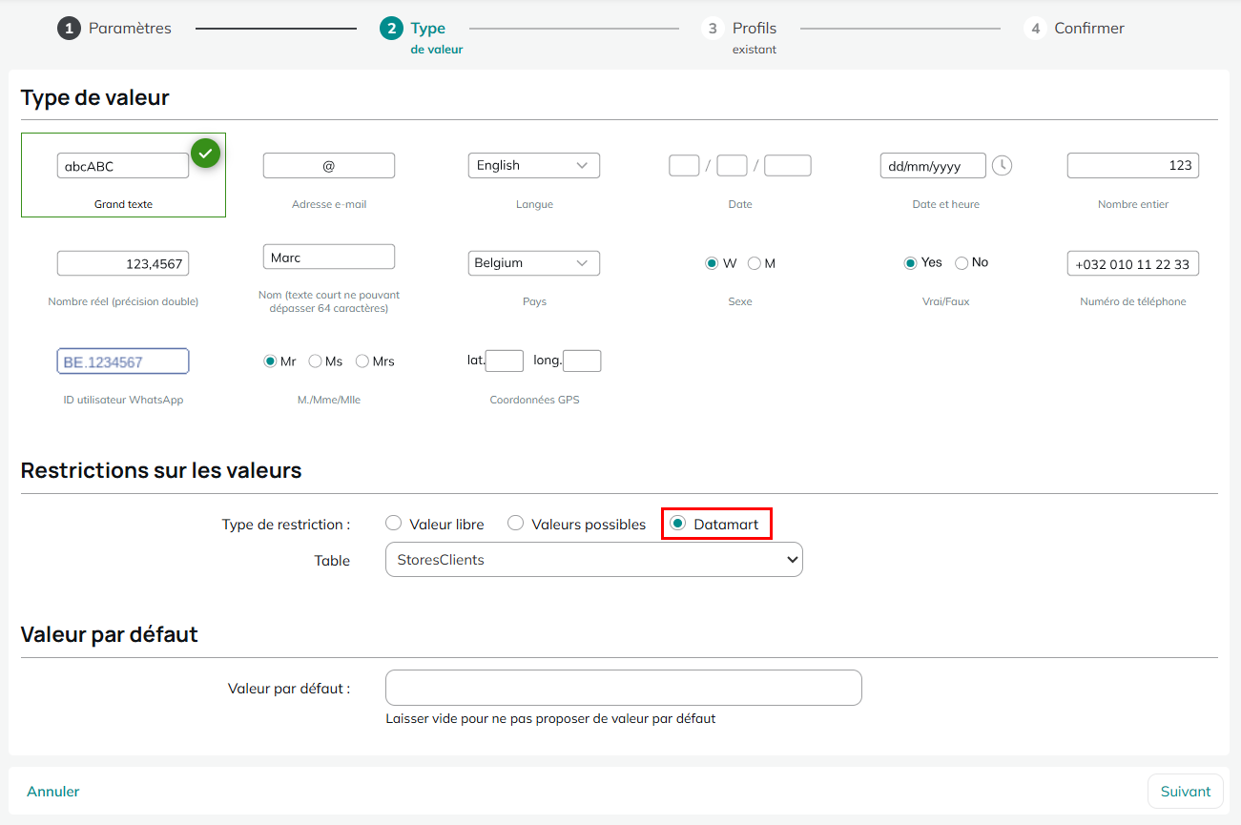This screenshot has height=825, width=1241.
Task: Select the Ms title radio button
Action: [315, 361]
